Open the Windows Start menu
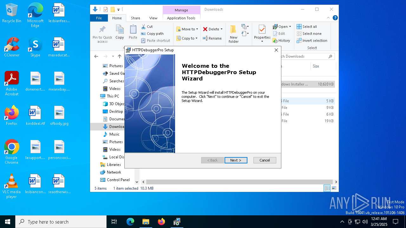The image size is (406, 228). click(x=8, y=222)
